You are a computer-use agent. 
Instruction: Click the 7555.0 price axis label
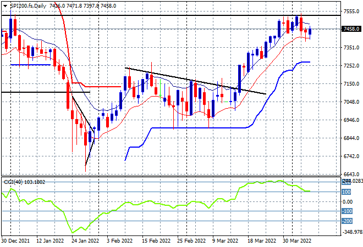coord(351,12)
